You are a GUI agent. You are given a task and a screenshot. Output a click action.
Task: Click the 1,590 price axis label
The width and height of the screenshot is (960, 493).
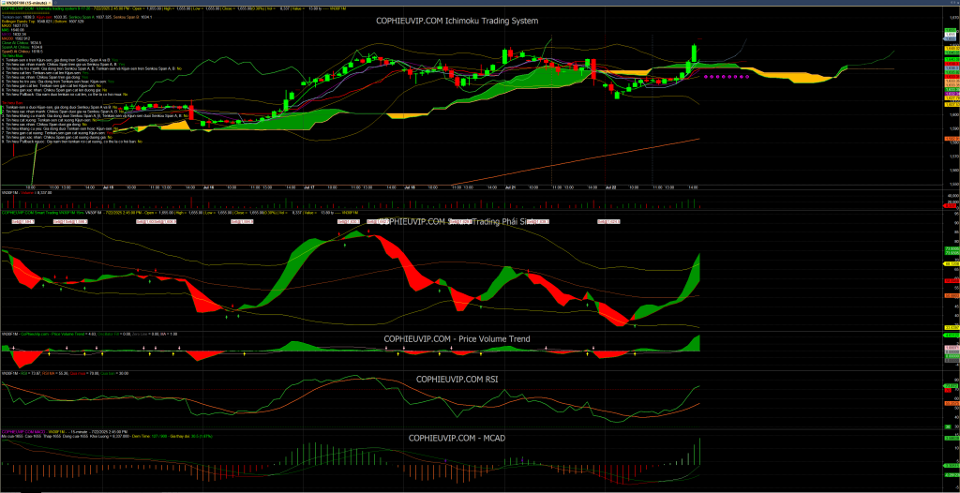pos(953,128)
